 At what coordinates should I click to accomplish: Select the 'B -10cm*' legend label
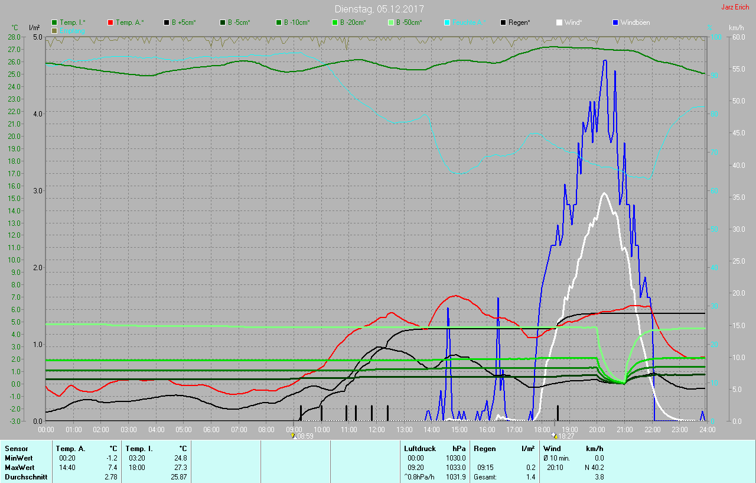tap(297, 22)
